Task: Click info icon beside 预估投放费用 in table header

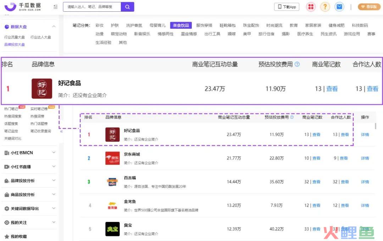Action: (x=292, y=117)
